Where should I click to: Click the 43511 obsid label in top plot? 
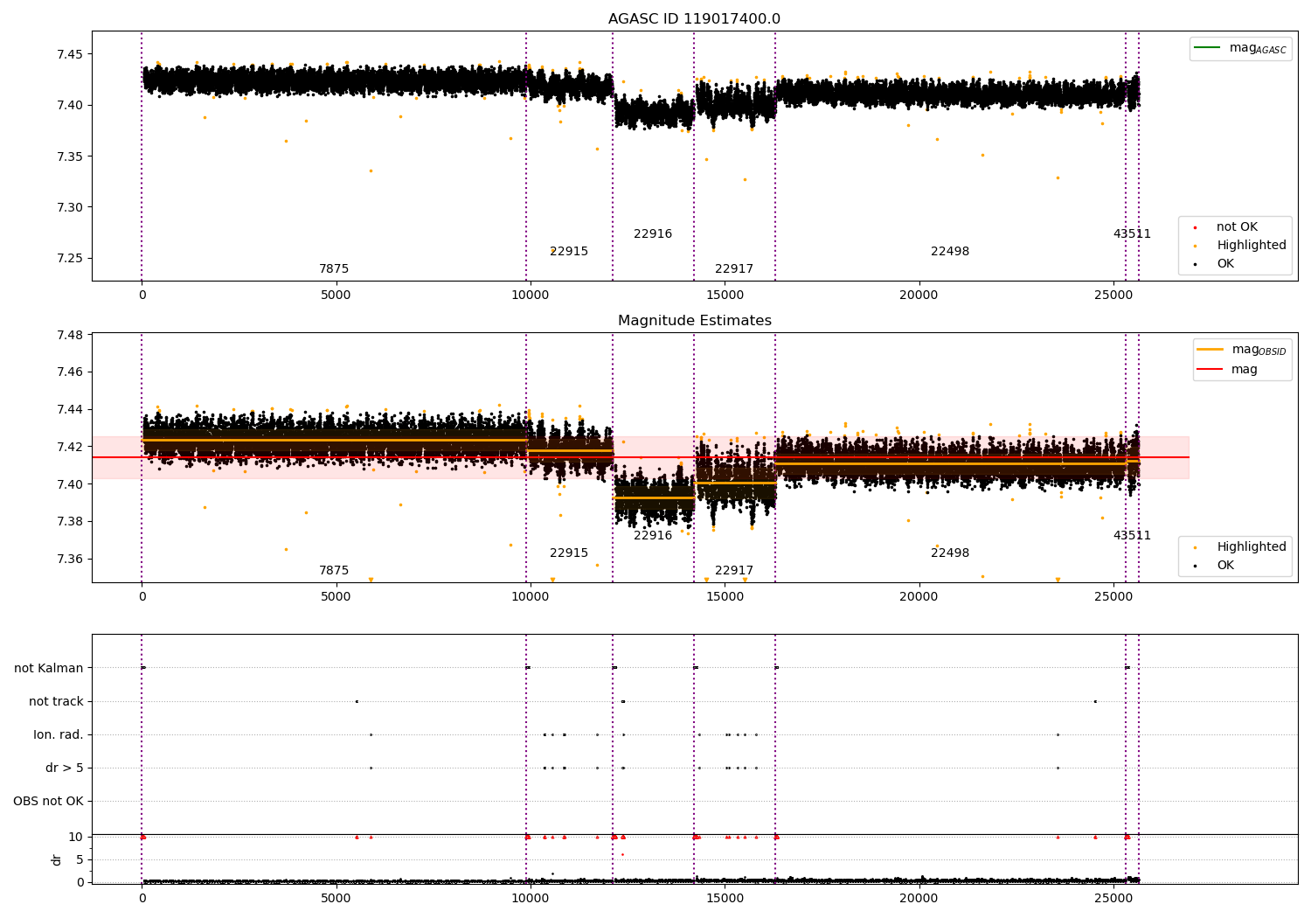[x=1132, y=234]
